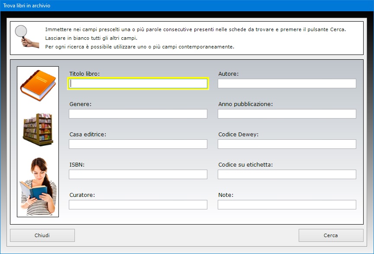
Task: Click the 'Codice Dewey:' label
Action: 238,134
